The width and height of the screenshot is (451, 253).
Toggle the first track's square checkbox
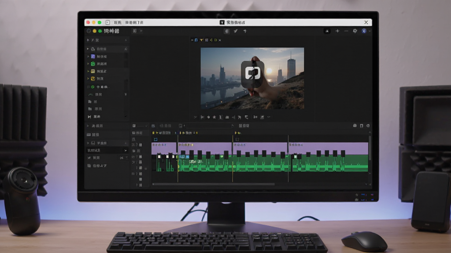tap(140, 145)
